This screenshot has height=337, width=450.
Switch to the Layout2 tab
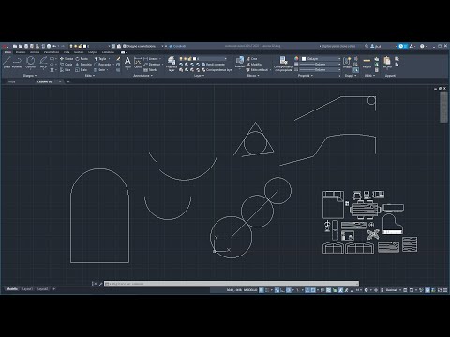(x=43, y=289)
